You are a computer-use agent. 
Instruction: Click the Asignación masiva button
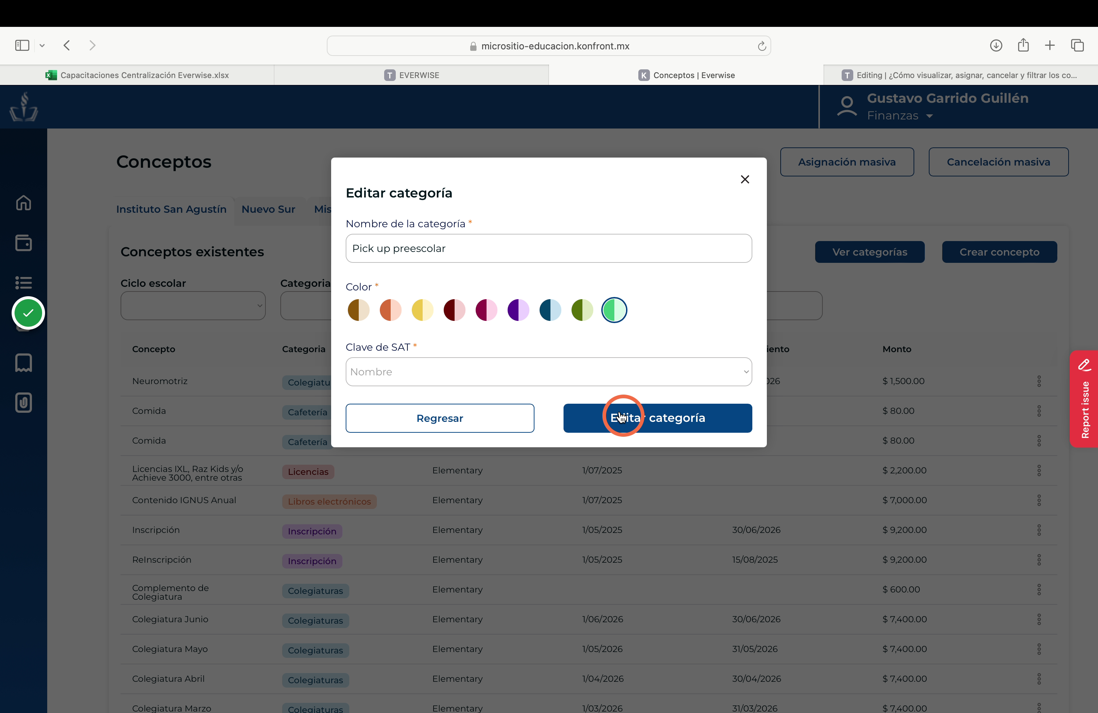[x=847, y=162]
